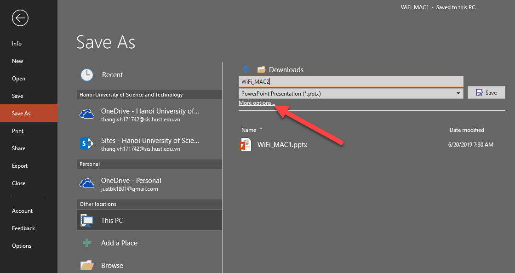Click the save disk icon on the Save button
The height and width of the screenshot is (273, 515).
[480, 92]
